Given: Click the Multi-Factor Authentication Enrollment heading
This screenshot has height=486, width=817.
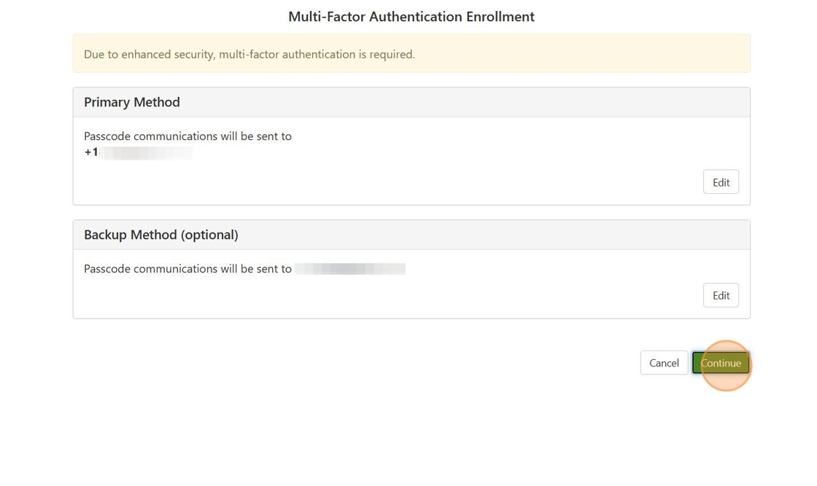Looking at the screenshot, I should click(411, 17).
